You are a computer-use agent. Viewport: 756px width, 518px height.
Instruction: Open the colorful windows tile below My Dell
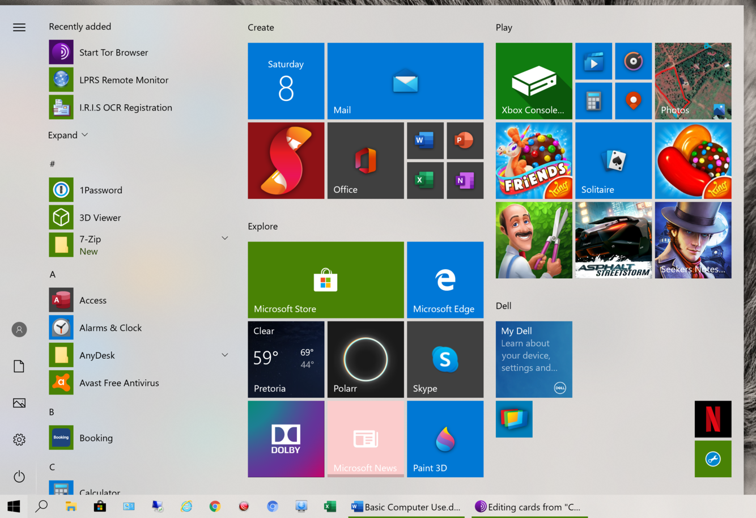(514, 419)
